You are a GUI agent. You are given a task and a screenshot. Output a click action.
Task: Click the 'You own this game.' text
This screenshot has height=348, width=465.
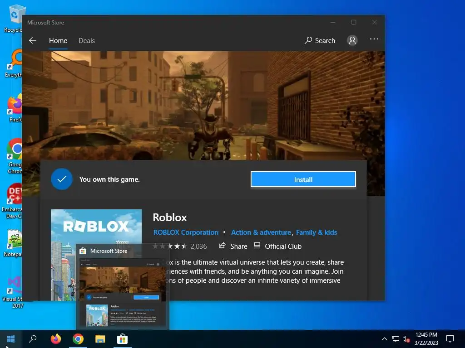pyautogui.click(x=109, y=179)
